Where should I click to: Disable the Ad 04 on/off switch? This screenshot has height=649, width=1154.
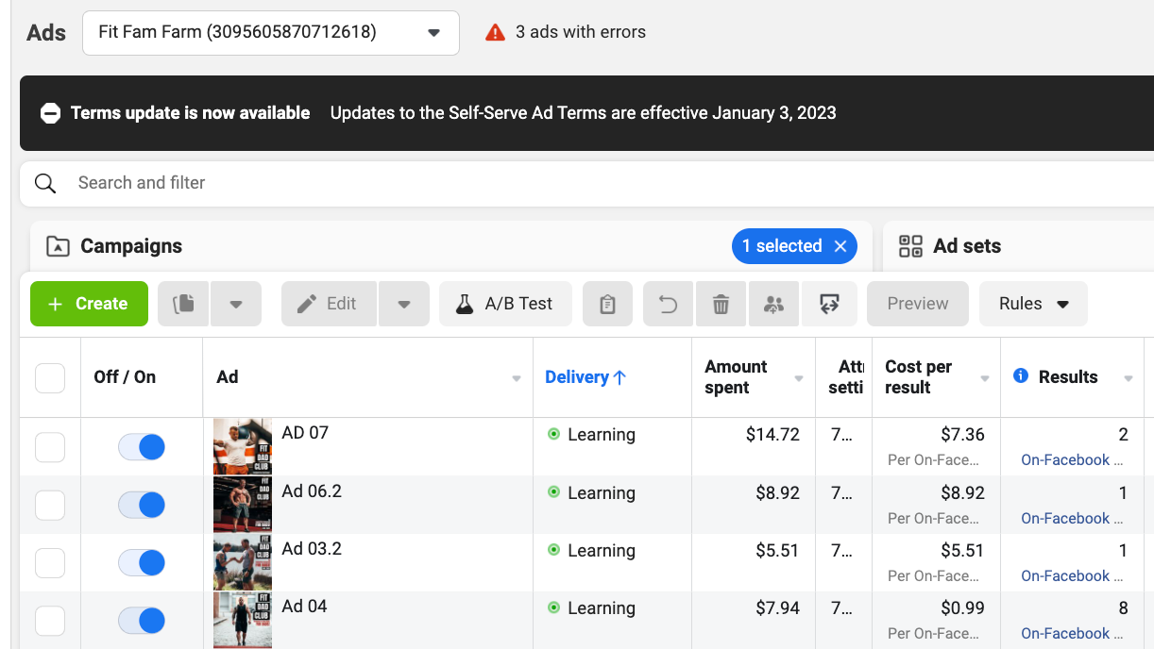[x=142, y=621]
